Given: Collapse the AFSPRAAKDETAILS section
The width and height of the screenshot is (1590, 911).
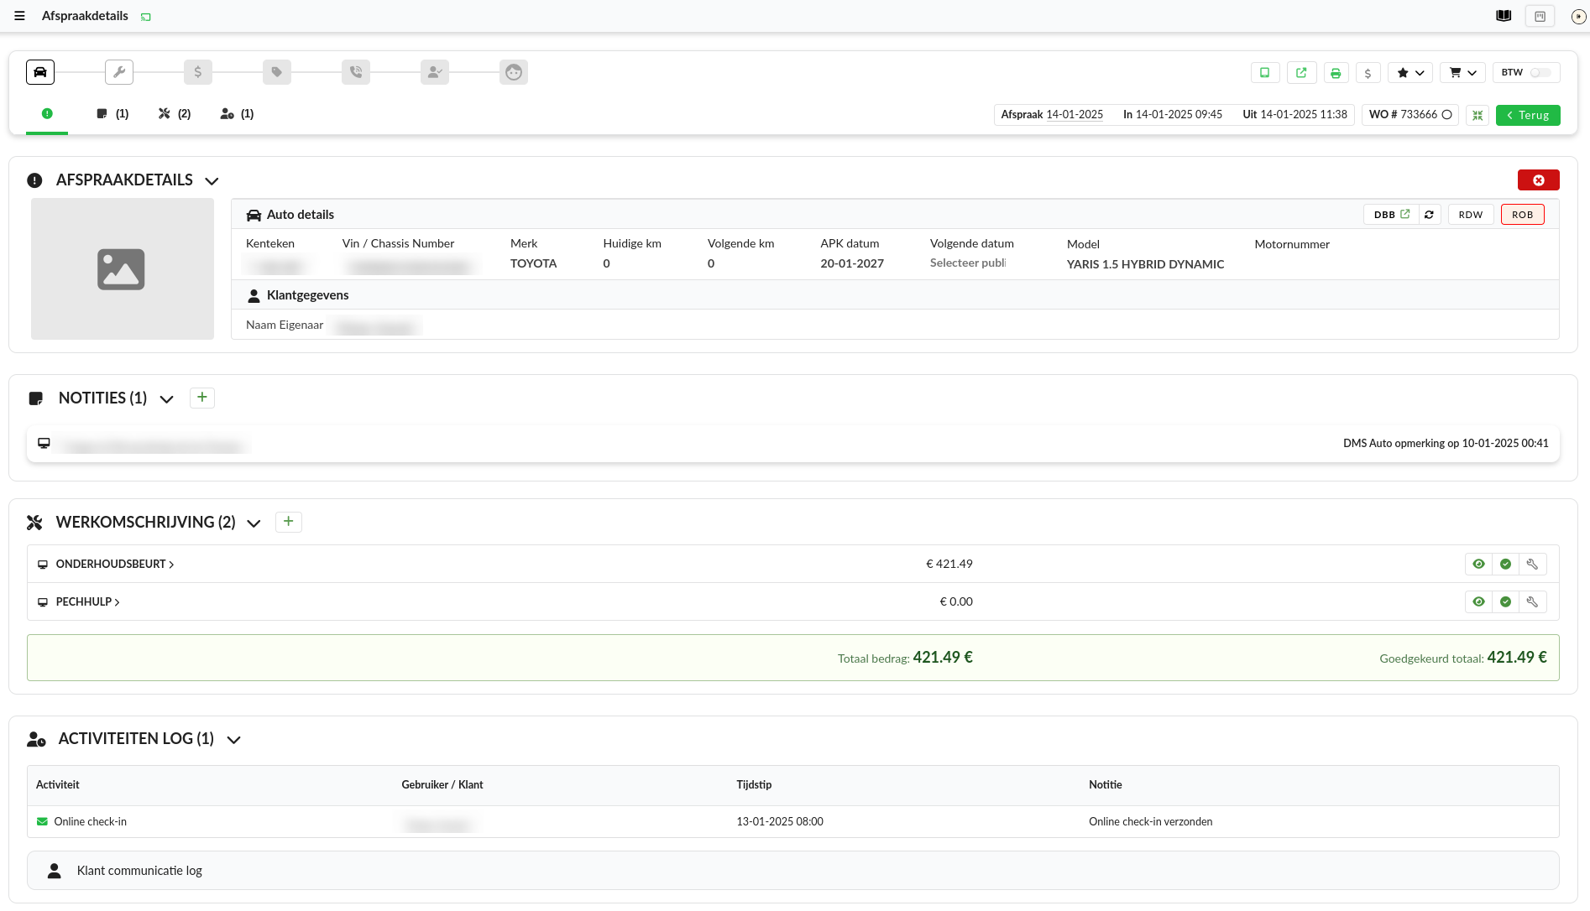Looking at the screenshot, I should [x=212, y=181].
